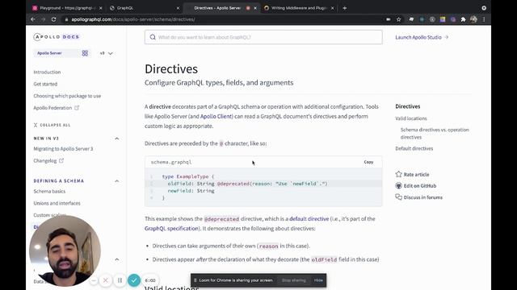This screenshot has height=290, width=517.
Task: Select the Directives - Apollo Server tab
Action: [x=221, y=8]
